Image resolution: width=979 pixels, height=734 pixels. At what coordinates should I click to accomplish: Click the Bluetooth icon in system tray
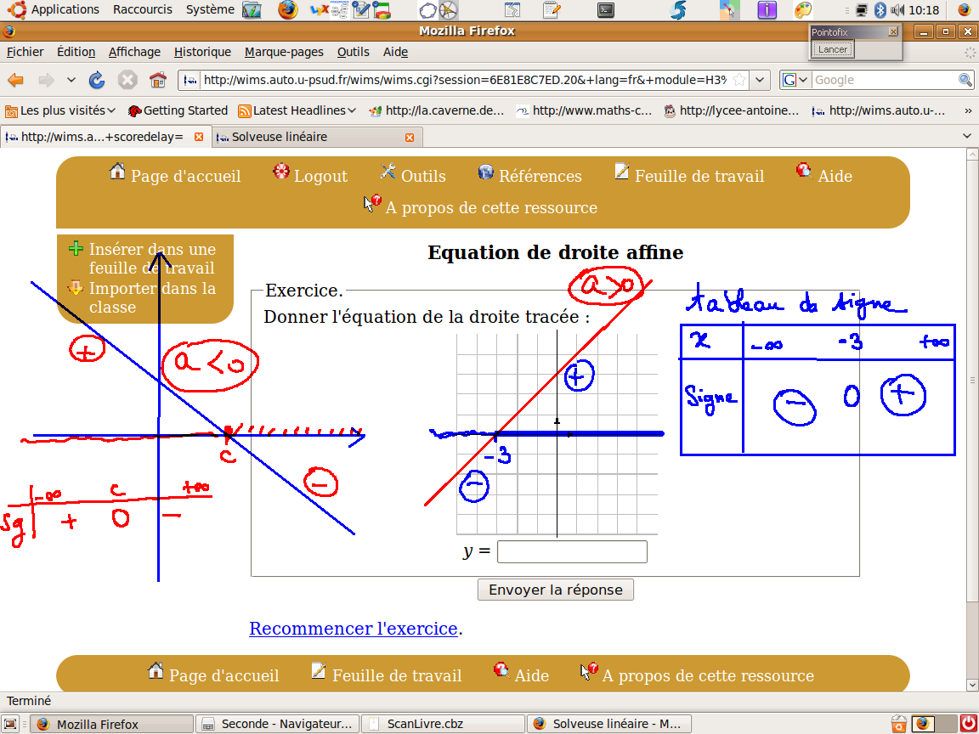pos(880,10)
